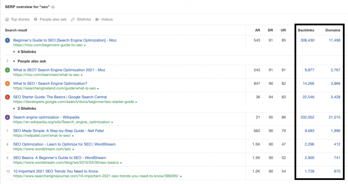This screenshot has height=184, width=348.
Task: Click the Backlinks column header
Action: pyautogui.click(x=306, y=30)
